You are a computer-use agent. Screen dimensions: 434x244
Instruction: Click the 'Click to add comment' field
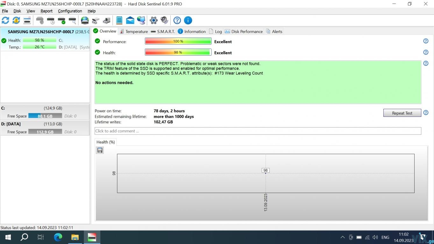(x=258, y=131)
